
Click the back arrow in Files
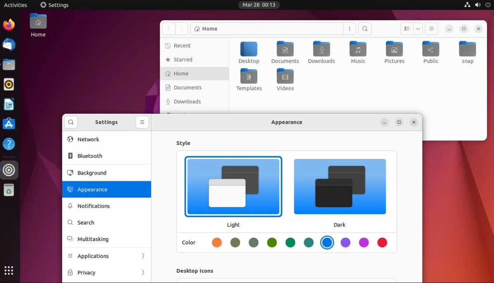click(168, 29)
